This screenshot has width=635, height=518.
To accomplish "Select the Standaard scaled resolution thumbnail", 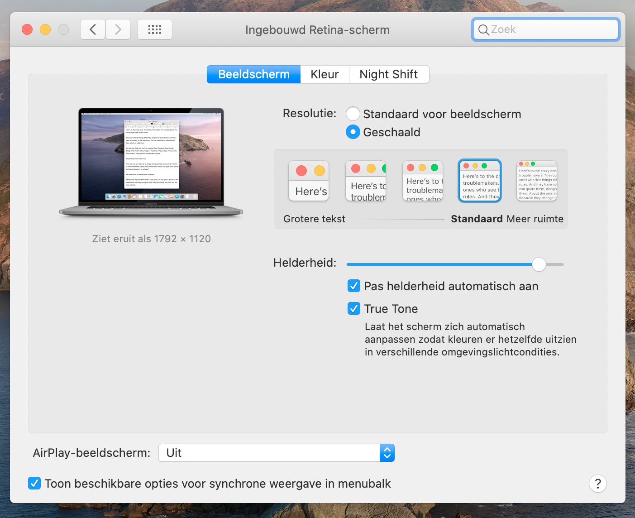I will (x=480, y=181).
